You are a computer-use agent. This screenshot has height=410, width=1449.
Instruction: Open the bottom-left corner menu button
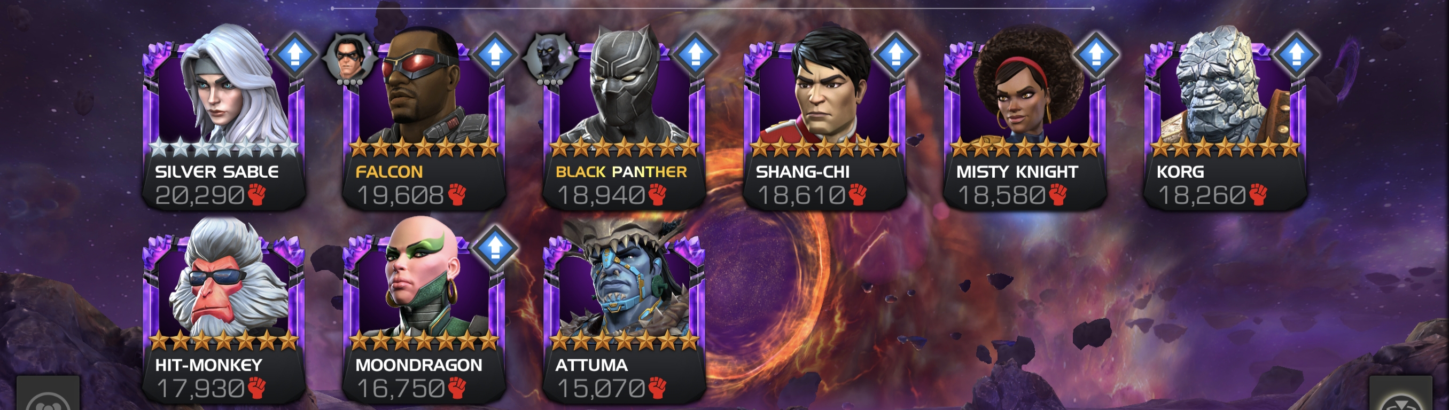coord(48,393)
